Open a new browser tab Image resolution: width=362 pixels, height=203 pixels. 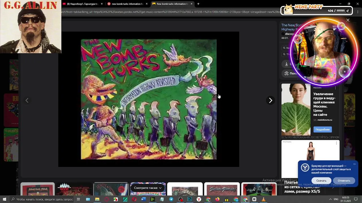click(198, 4)
